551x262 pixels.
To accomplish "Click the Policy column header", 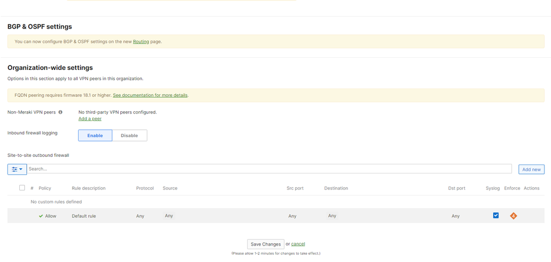I will (45, 188).
